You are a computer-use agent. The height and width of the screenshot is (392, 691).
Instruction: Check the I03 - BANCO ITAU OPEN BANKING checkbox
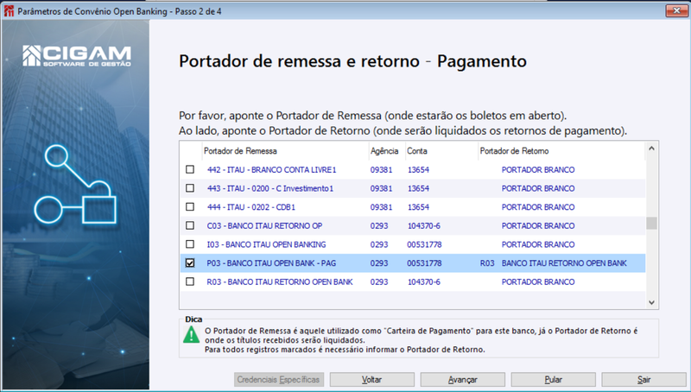(190, 244)
